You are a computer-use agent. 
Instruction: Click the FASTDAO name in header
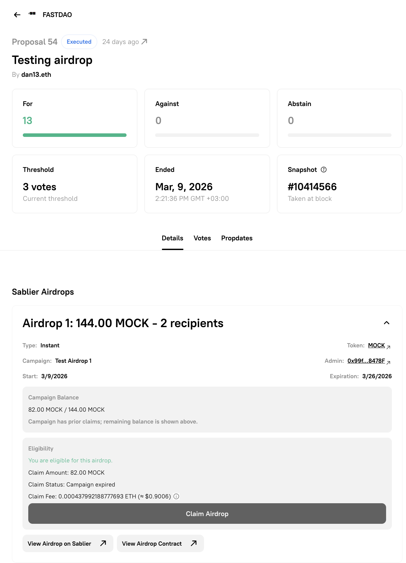57,15
